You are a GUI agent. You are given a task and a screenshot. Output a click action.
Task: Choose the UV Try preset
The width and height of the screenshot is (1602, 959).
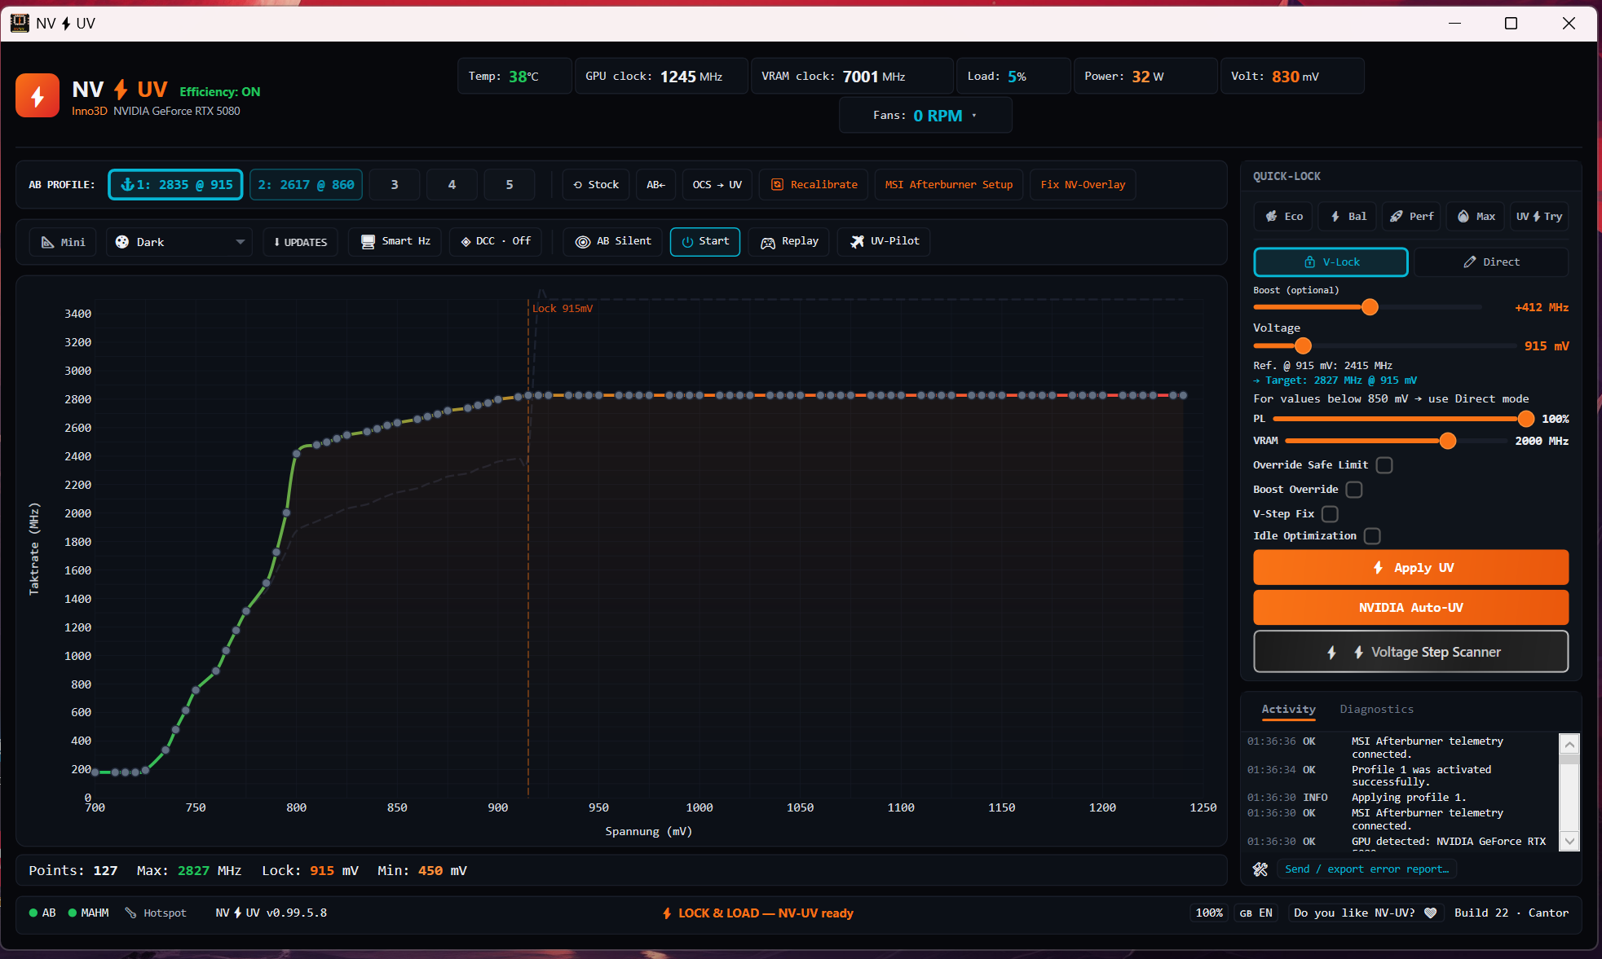[x=1539, y=217]
